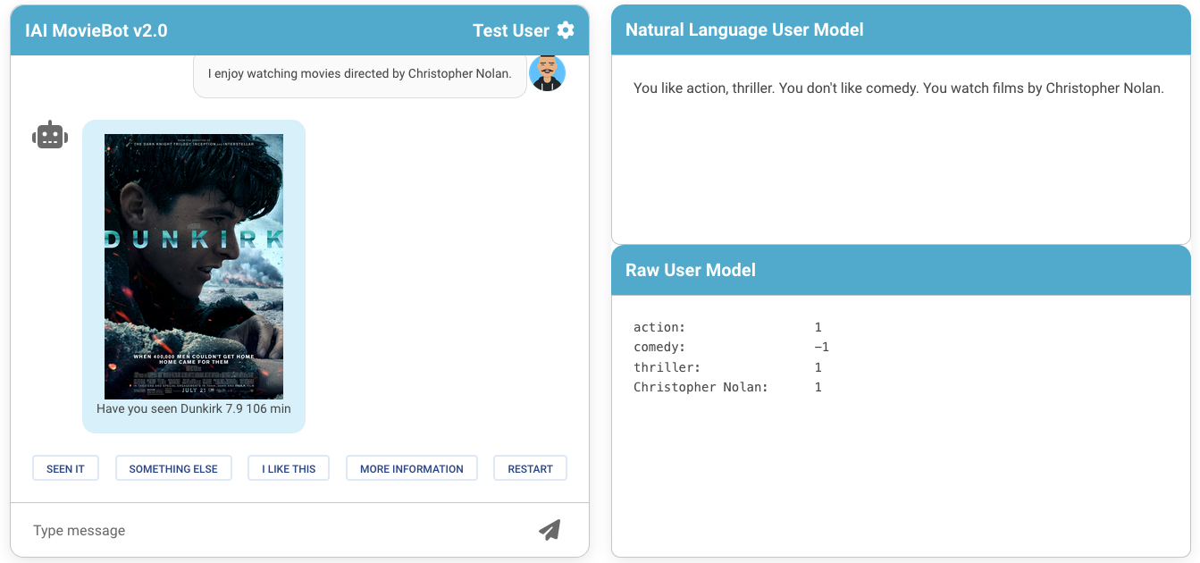Click RESTART to reset the conversation
This screenshot has width=1200, height=563.
530,468
